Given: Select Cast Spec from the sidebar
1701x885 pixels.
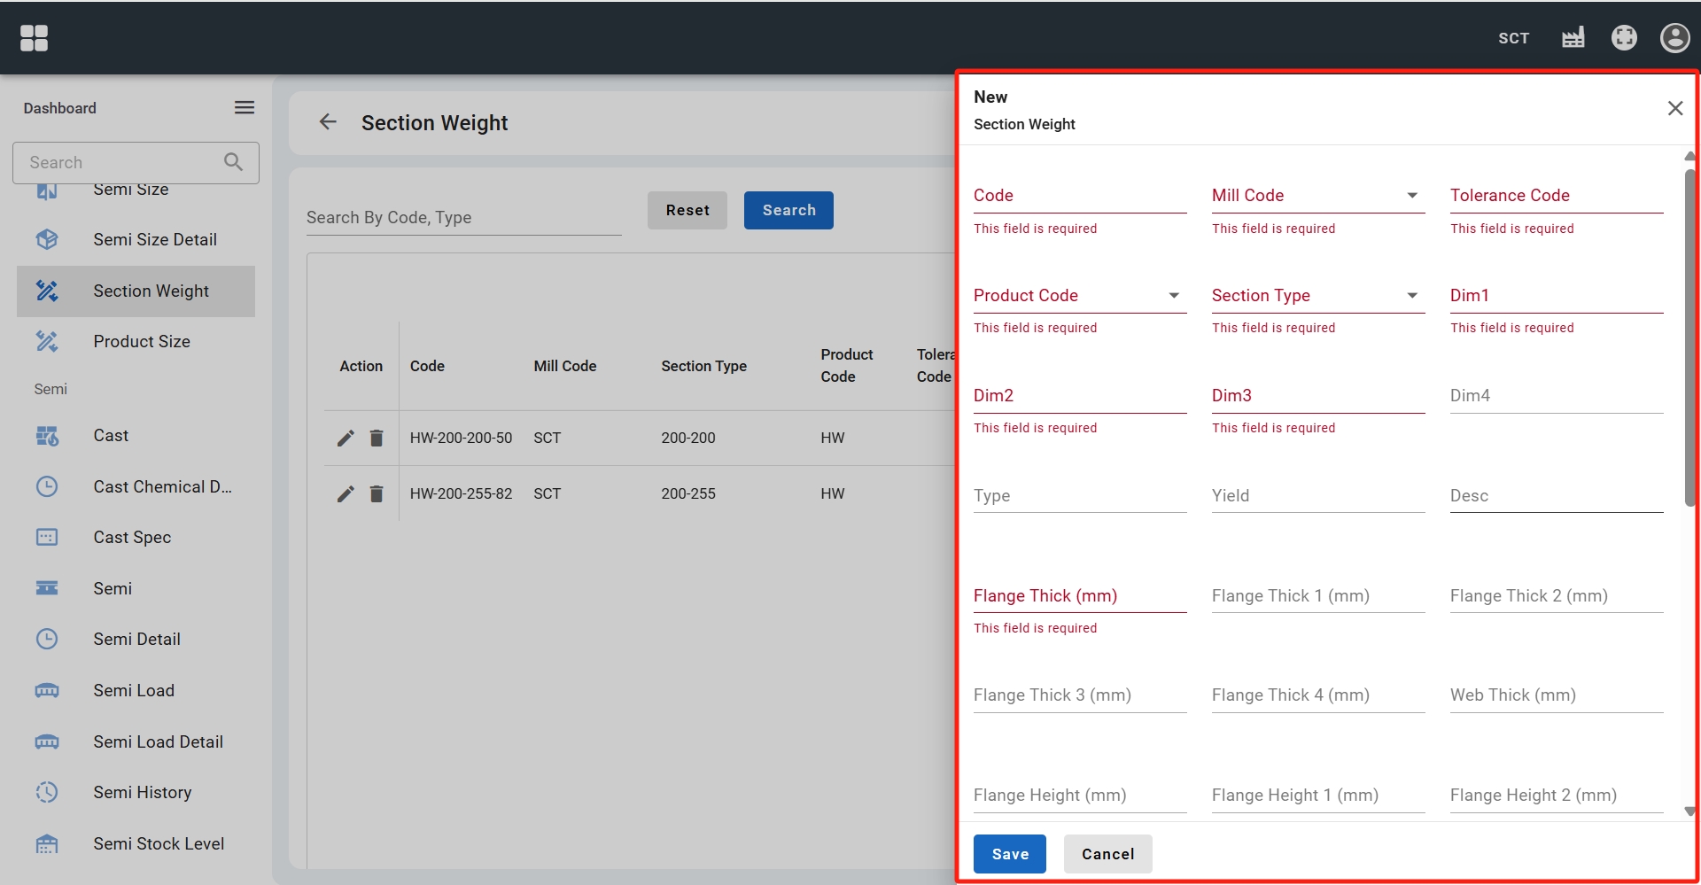Looking at the screenshot, I should (132, 538).
